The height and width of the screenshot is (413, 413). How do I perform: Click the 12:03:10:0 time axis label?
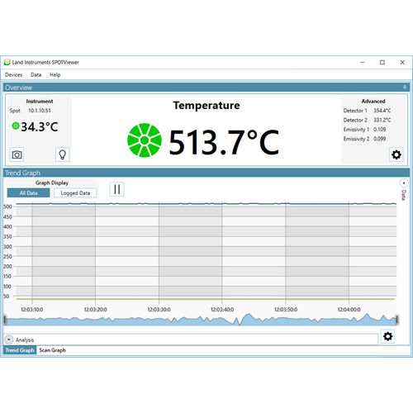pos(32,310)
